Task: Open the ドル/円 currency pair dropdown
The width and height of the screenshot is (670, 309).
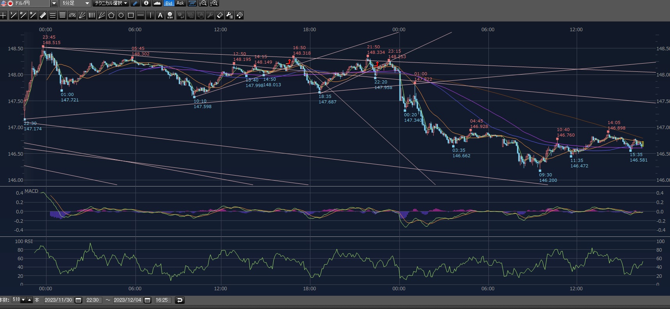Action: click(54, 3)
